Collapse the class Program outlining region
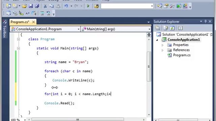 click(x=19, y=39)
